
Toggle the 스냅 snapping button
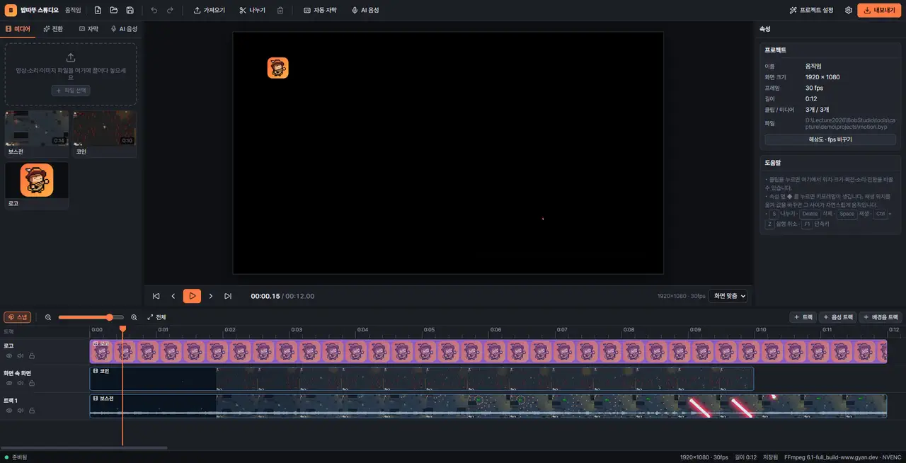[x=18, y=317]
